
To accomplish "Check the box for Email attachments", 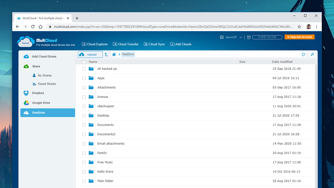I will click(x=84, y=144).
